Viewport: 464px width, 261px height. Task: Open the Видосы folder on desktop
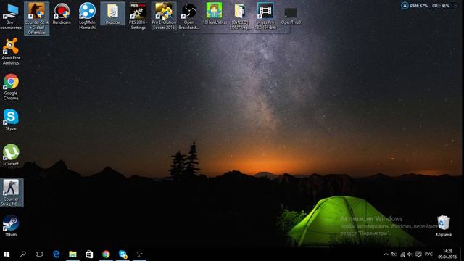pyautogui.click(x=113, y=14)
